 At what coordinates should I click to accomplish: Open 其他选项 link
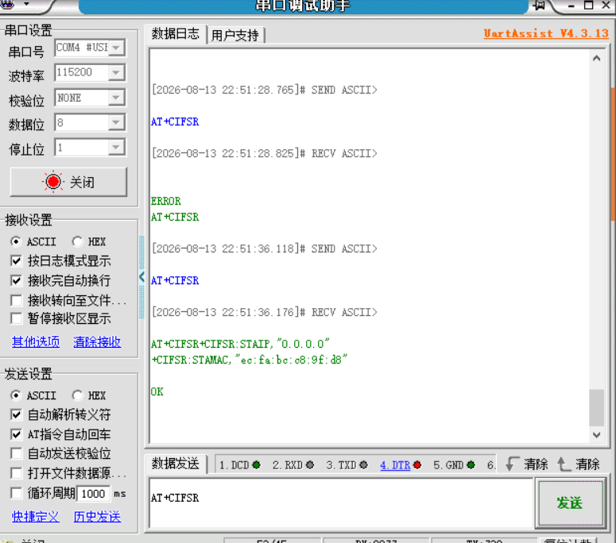click(x=36, y=341)
